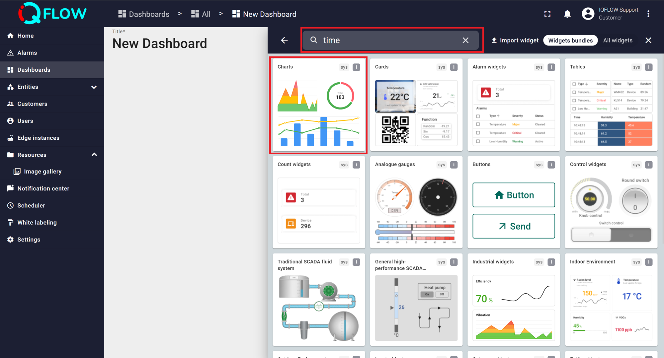Image resolution: width=664 pixels, height=358 pixels.
Task: Open the user menu three-dot icon
Action: point(648,14)
